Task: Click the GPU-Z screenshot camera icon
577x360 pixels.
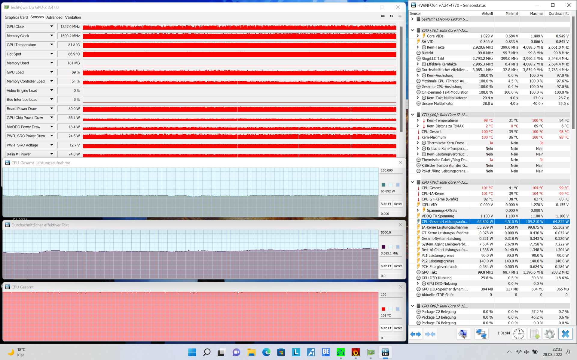Action: 383,16
